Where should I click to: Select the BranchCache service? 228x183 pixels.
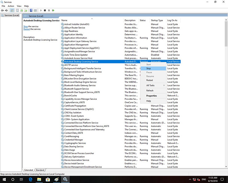tap(121, 96)
